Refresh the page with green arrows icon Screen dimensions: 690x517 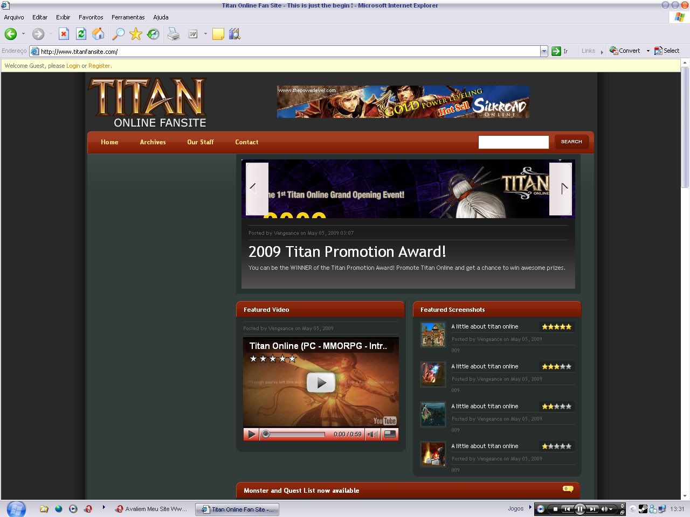[81, 34]
